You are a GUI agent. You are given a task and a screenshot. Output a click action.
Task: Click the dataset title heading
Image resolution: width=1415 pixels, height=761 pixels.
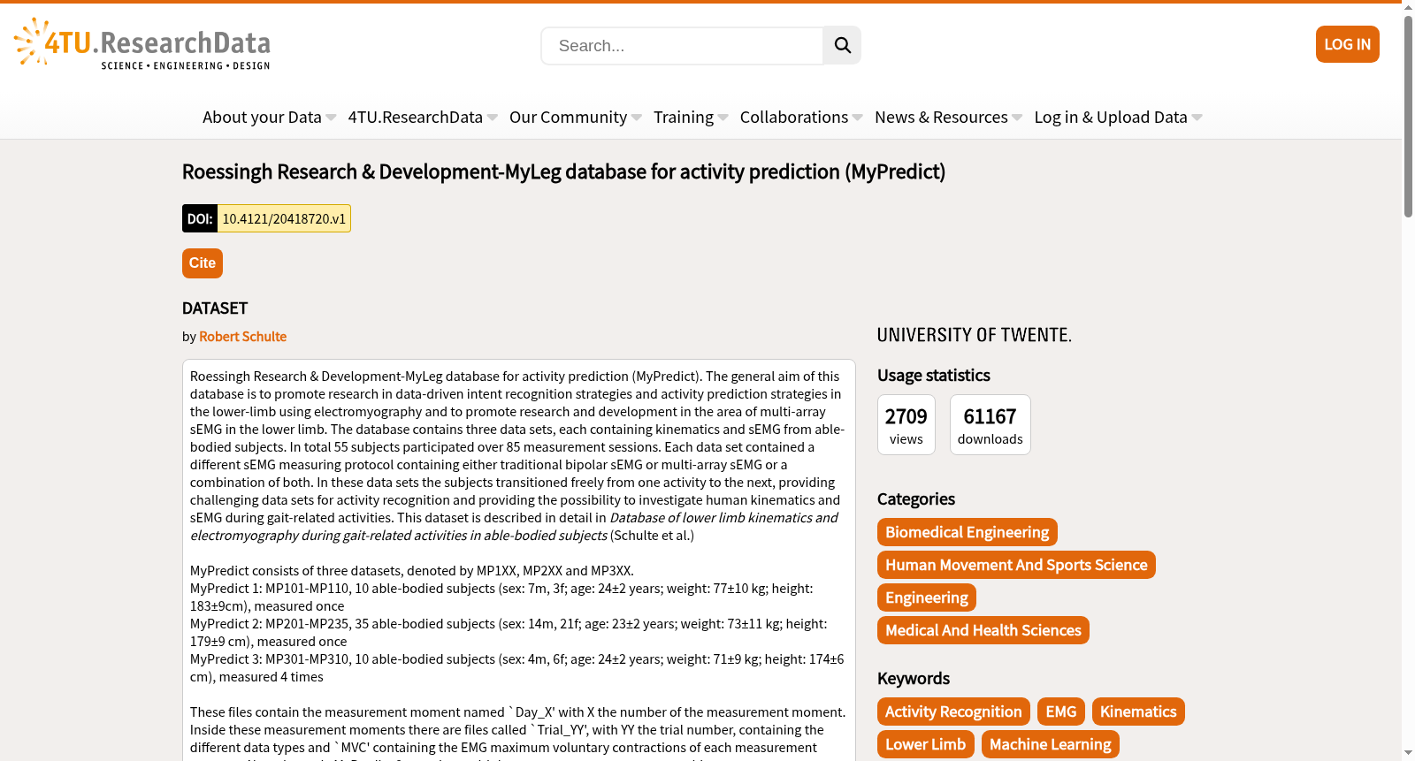(563, 171)
